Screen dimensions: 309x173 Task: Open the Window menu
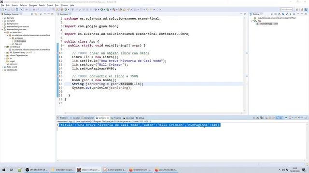coord(64,5)
